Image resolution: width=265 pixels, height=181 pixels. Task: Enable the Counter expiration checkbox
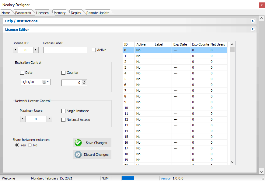click(63, 73)
